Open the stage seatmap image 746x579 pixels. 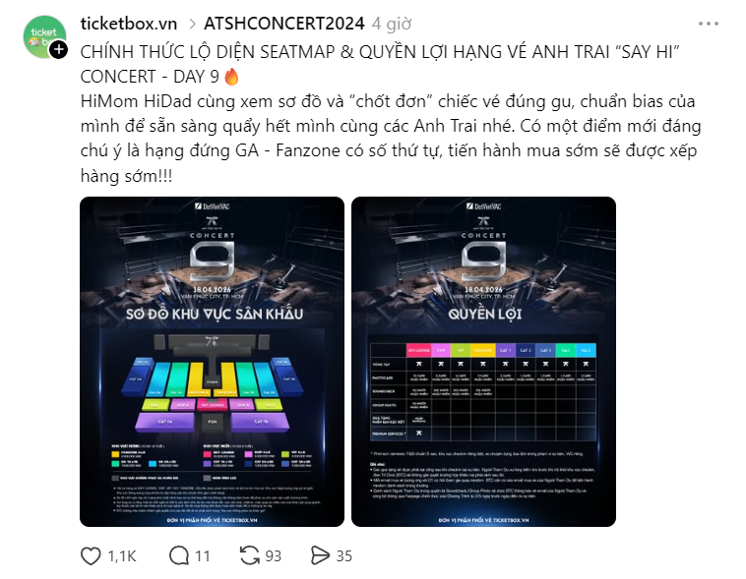[x=213, y=362]
